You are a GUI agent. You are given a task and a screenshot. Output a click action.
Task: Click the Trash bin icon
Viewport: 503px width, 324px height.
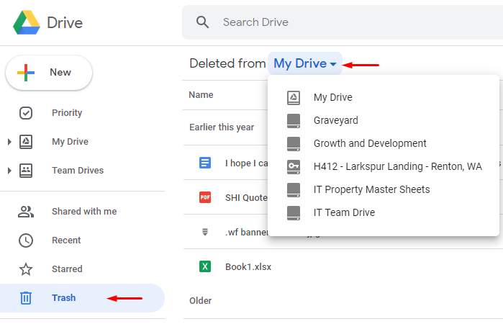pos(26,298)
